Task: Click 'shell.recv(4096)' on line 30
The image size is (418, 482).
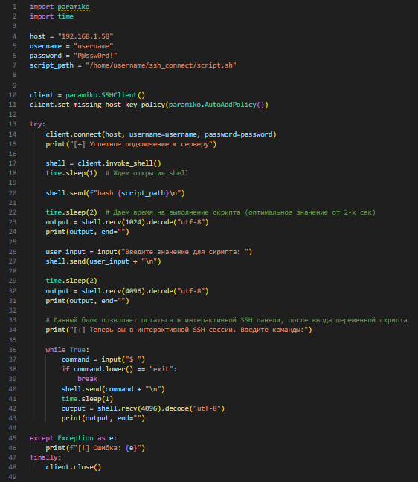Action: point(113,291)
